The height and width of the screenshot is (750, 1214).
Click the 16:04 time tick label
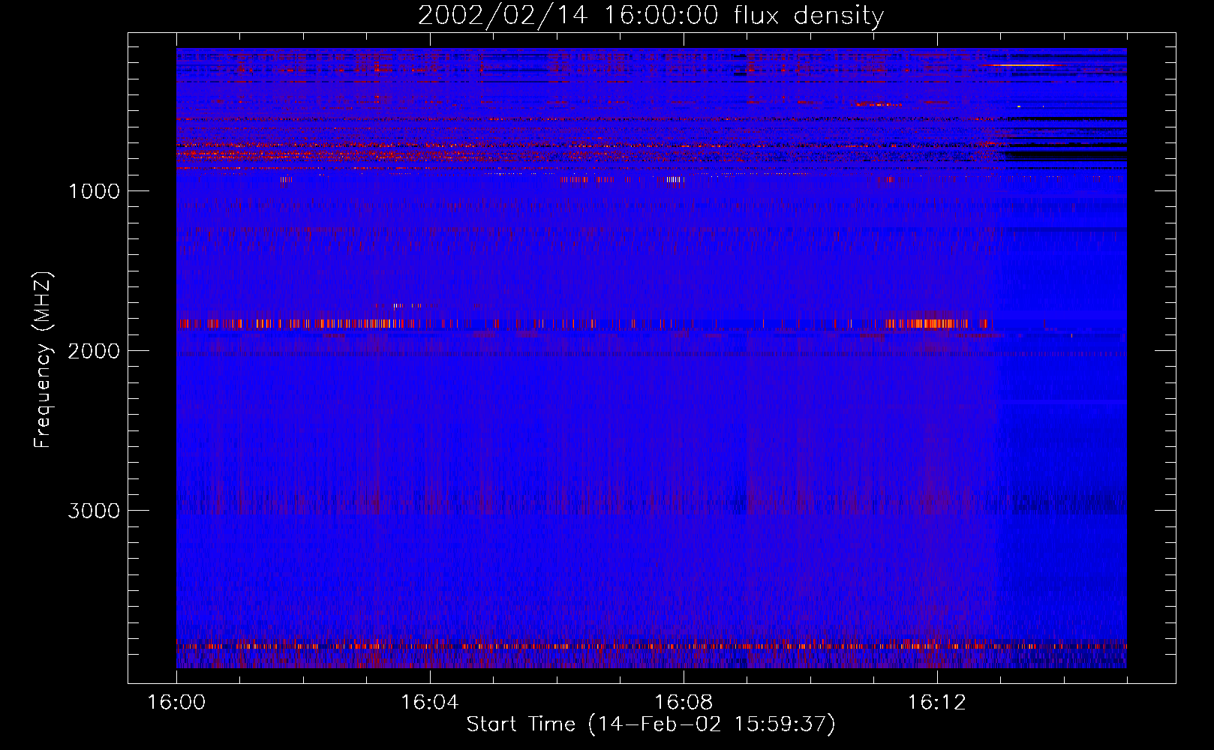click(x=430, y=703)
